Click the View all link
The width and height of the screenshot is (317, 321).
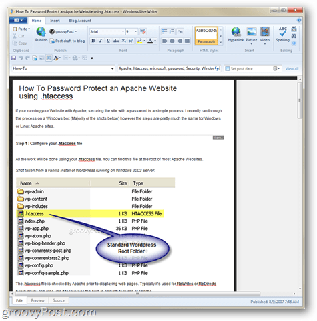(292, 69)
